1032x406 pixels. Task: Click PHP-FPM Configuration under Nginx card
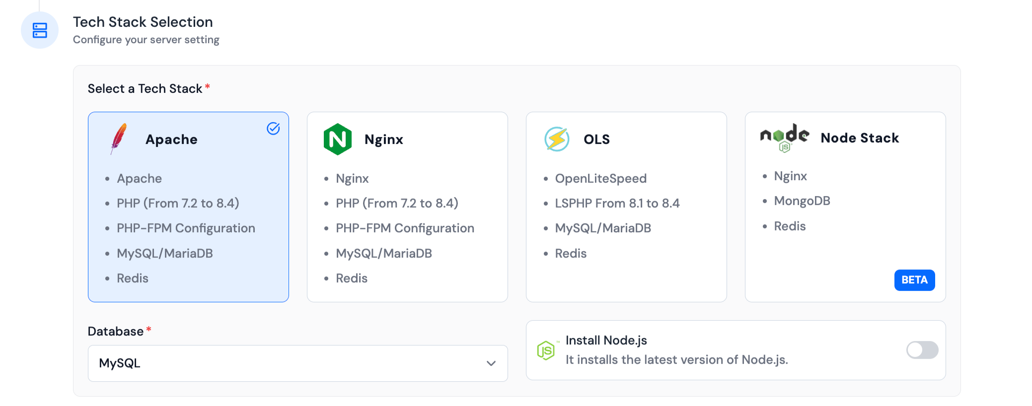405,228
